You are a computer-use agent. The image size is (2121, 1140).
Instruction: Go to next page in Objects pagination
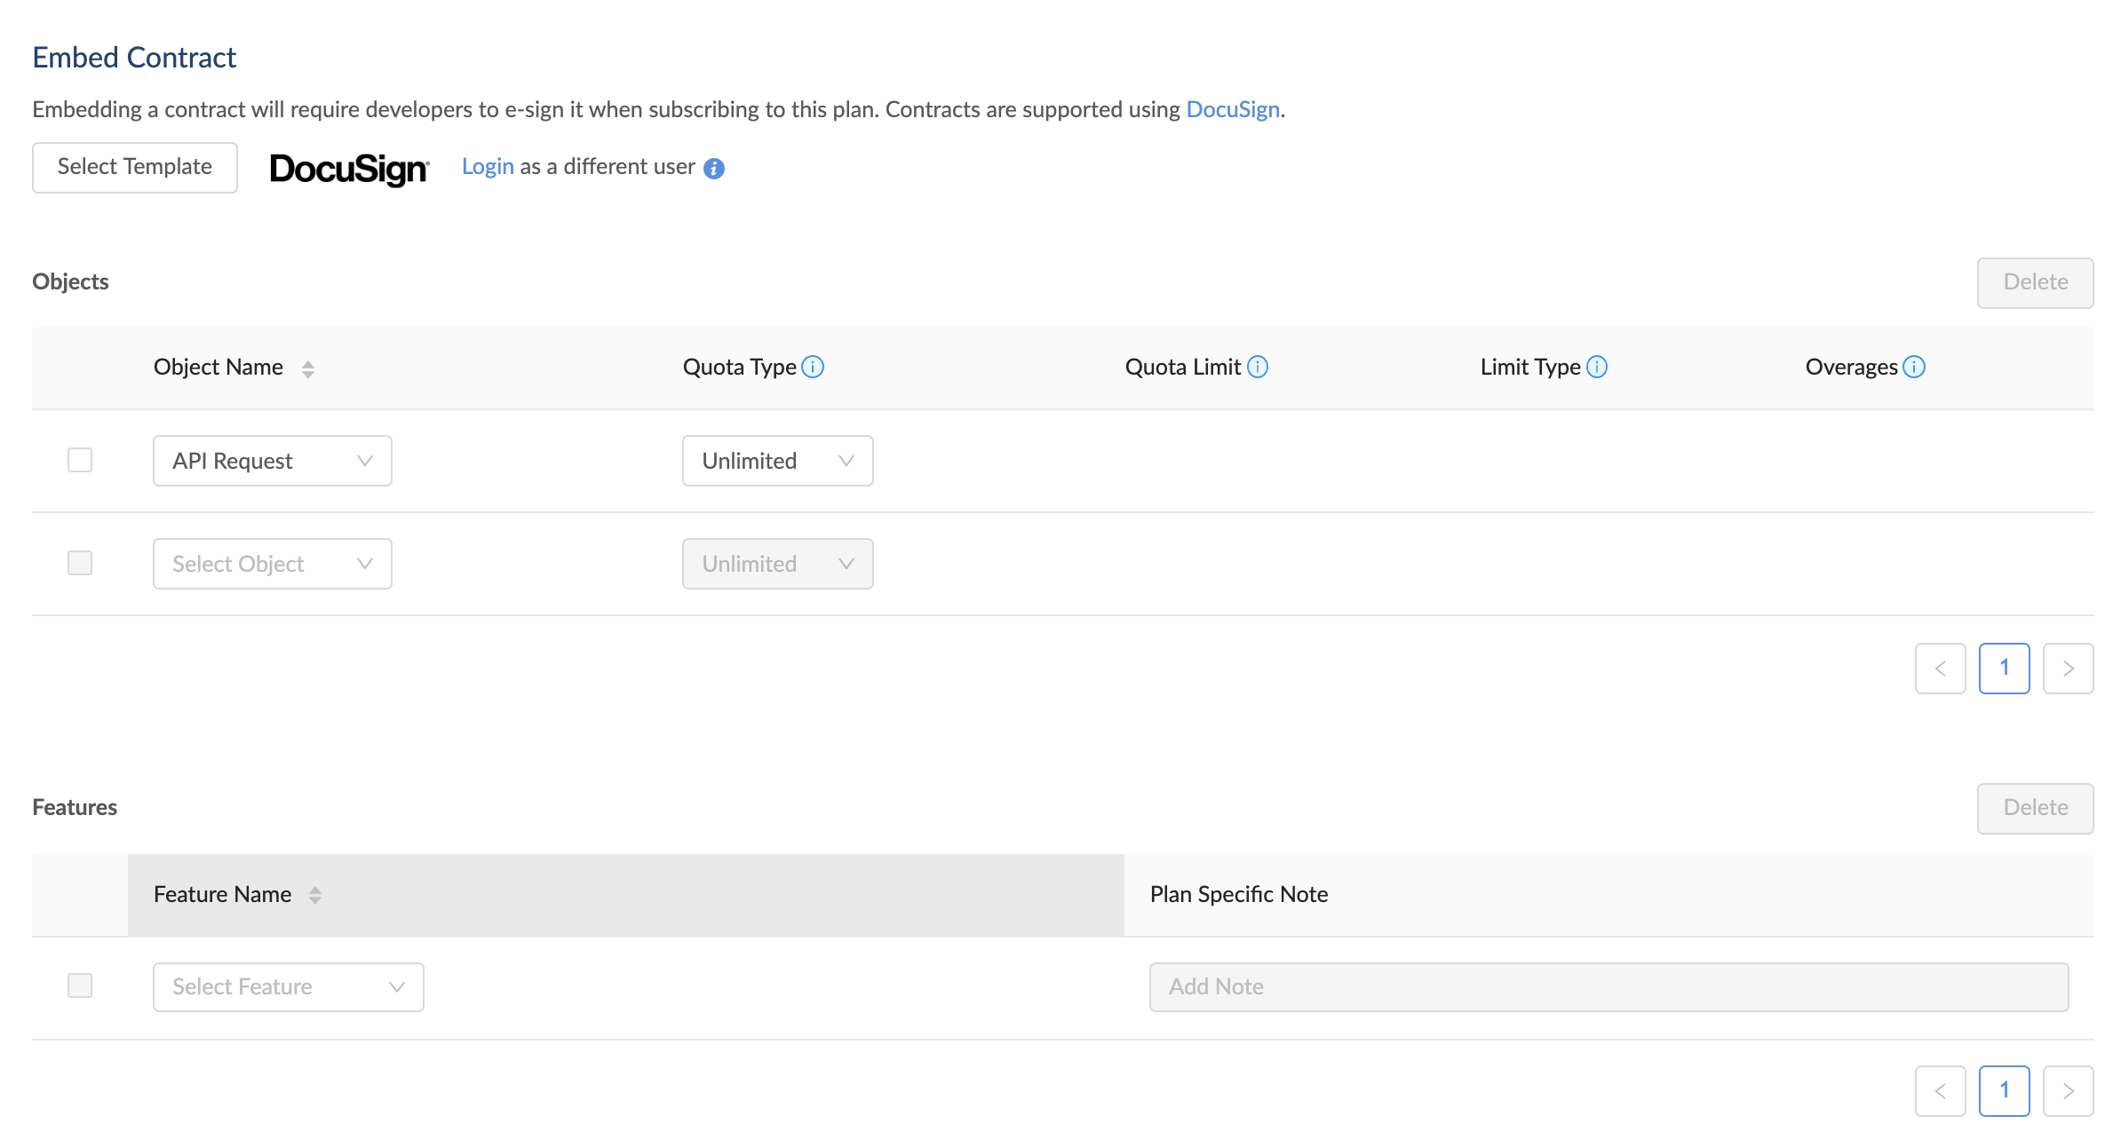pyautogui.click(x=2068, y=669)
